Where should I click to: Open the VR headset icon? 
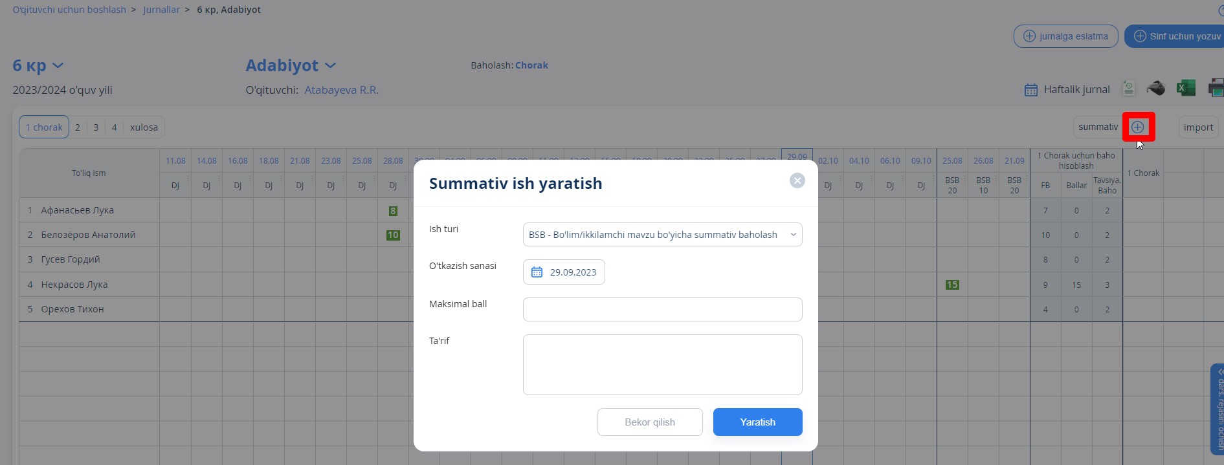click(1155, 88)
